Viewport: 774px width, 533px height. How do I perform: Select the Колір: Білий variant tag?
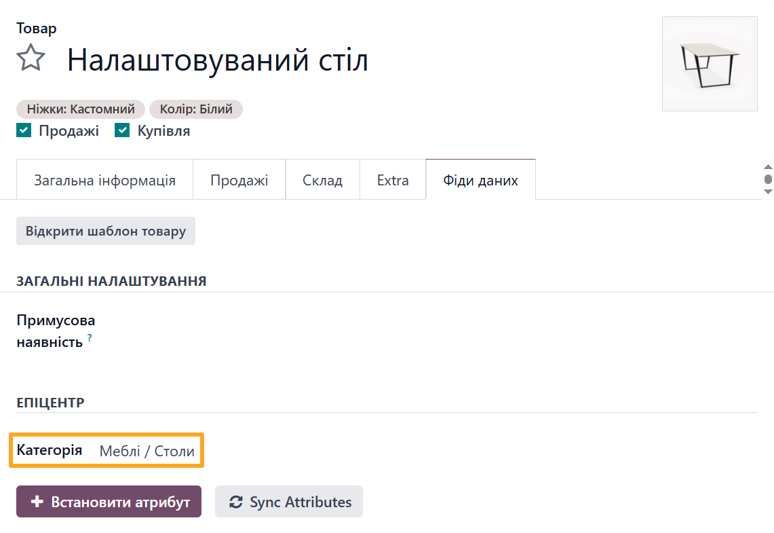pyautogui.click(x=196, y=109)
